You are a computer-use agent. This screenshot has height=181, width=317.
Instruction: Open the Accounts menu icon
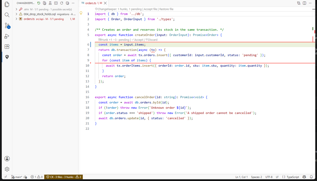coord(7,159)
